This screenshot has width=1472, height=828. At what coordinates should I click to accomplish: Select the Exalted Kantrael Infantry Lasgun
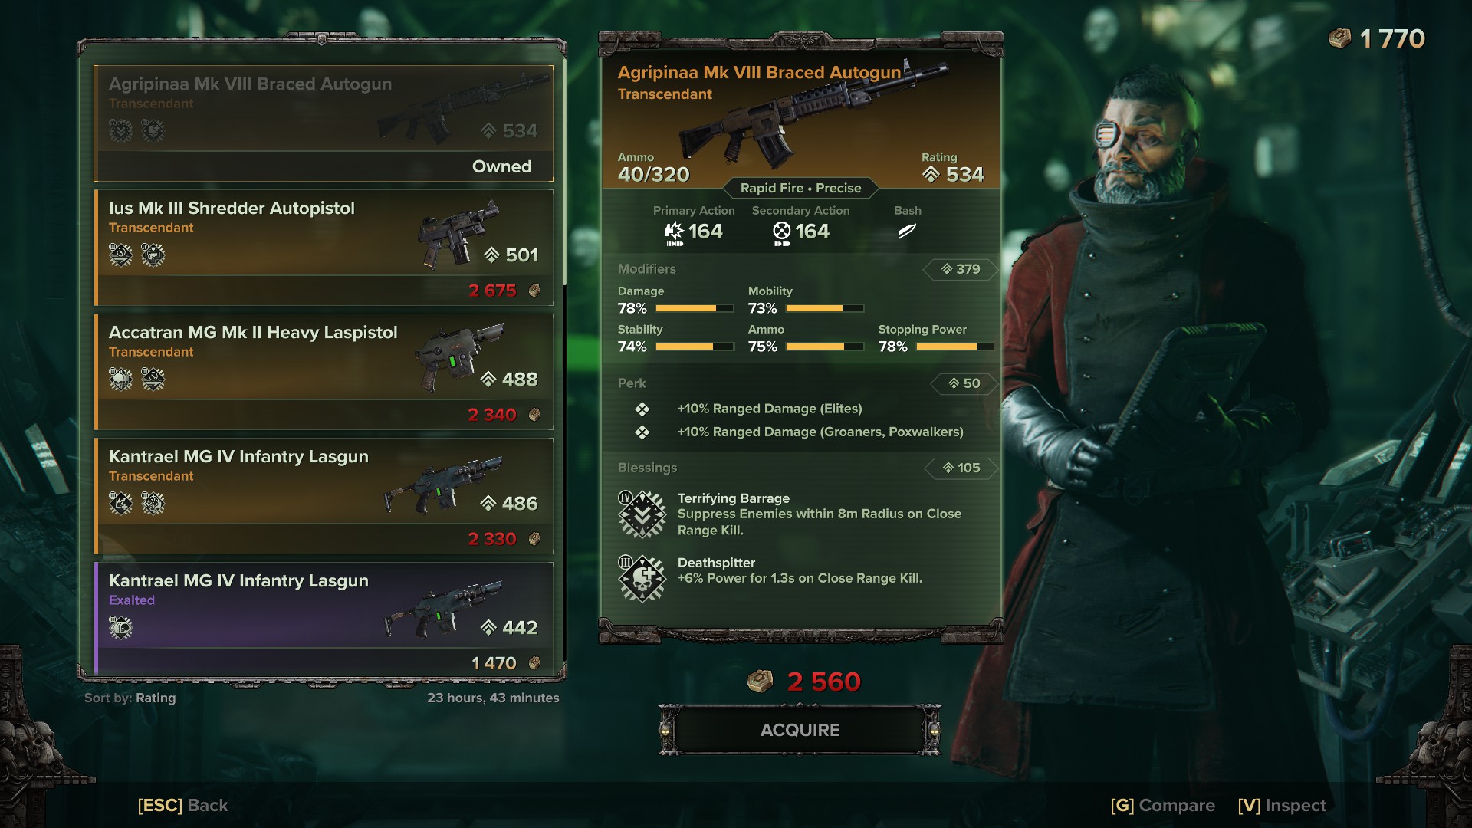[324, 619]
